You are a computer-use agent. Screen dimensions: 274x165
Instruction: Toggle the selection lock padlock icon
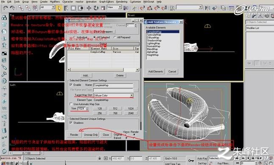click(99, 158)
